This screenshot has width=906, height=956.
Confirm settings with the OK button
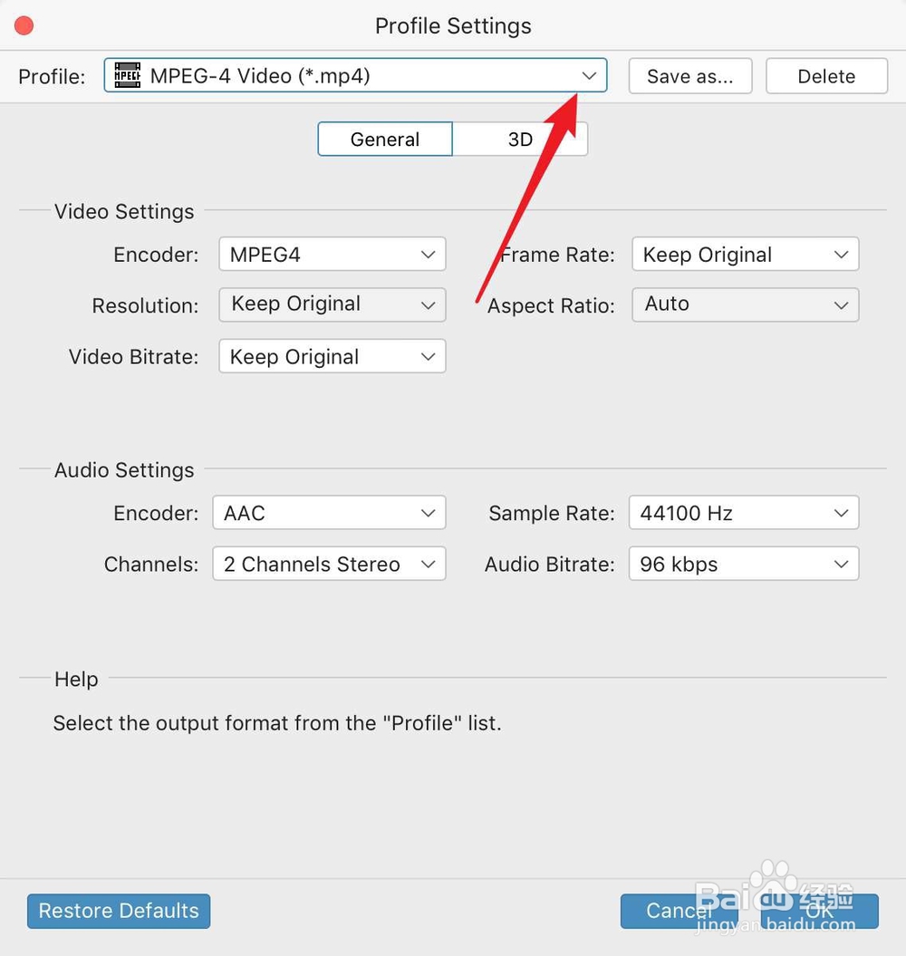820,911
